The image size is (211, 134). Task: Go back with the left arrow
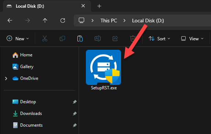point(10,21)
